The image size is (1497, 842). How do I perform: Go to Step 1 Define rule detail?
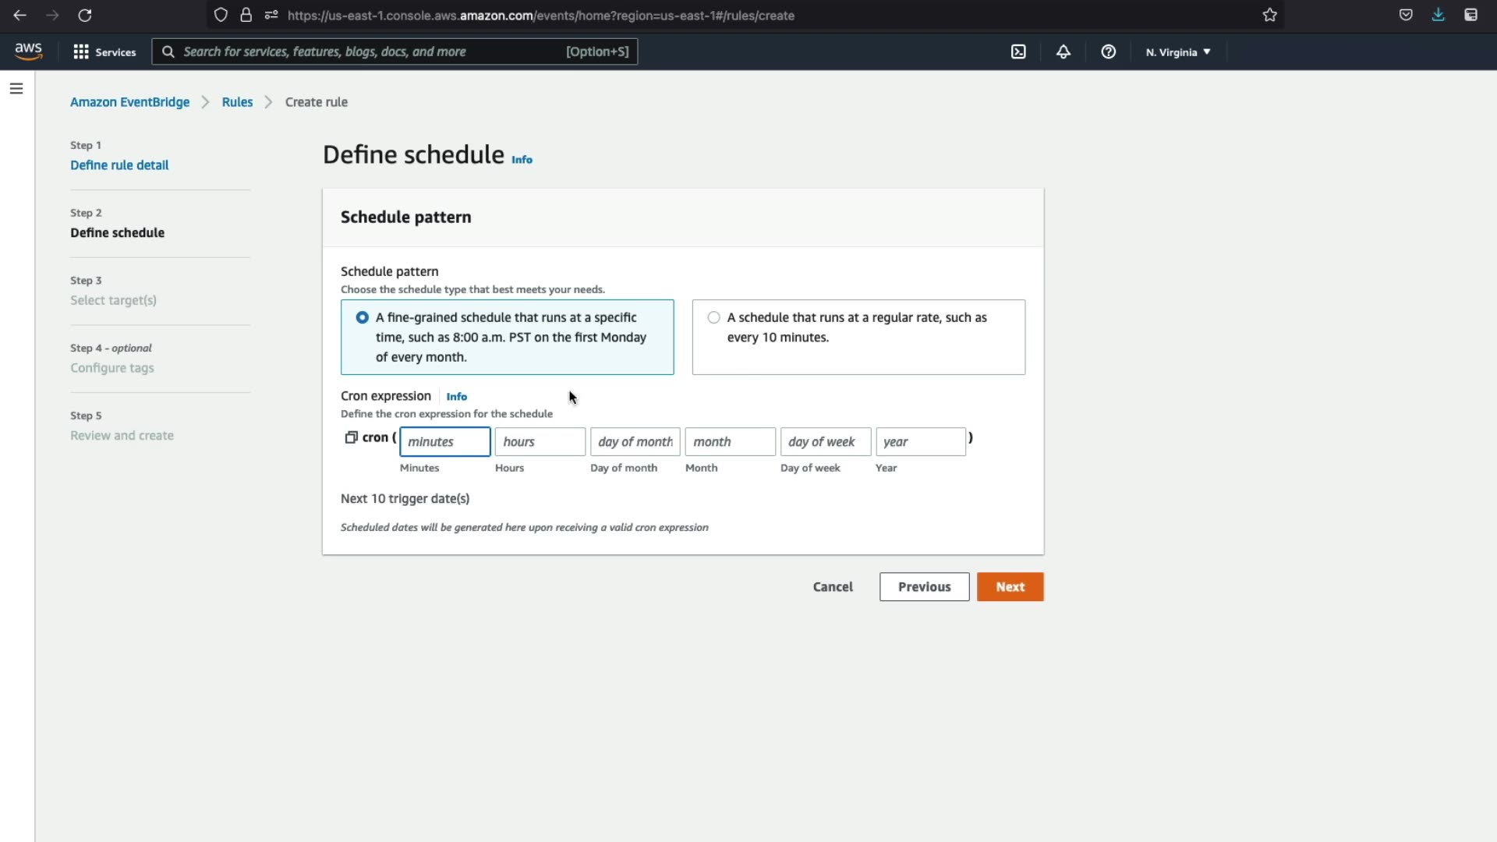[x=119, y=165]
